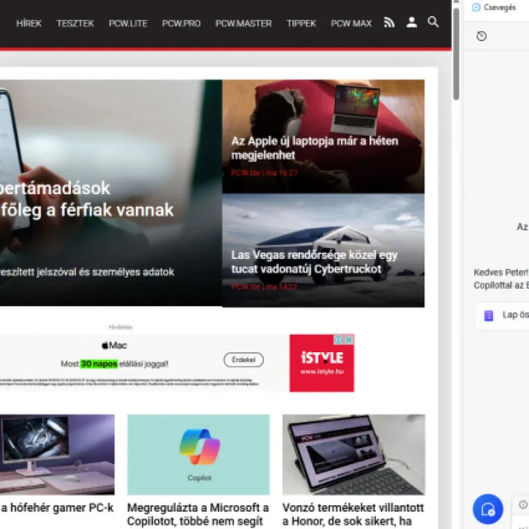
Task: Open hófehér gamer PC-k article title
Action: pyautogui.click(x=56, y=507)
